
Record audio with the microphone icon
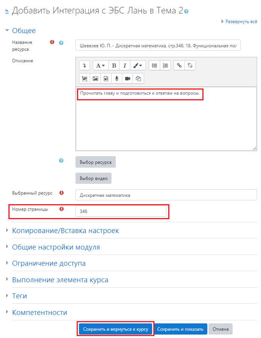117,78
